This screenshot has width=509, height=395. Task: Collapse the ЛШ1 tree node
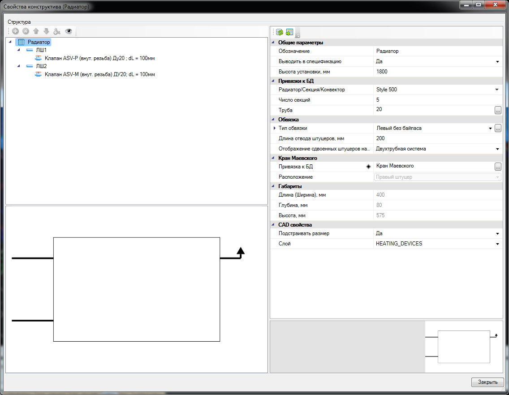coord(18,50)
